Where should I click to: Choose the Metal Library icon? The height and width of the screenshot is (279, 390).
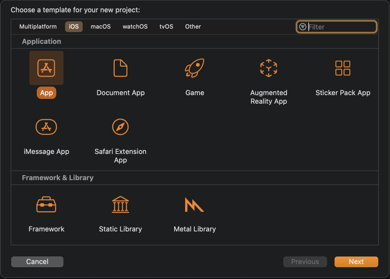[194, 205]
